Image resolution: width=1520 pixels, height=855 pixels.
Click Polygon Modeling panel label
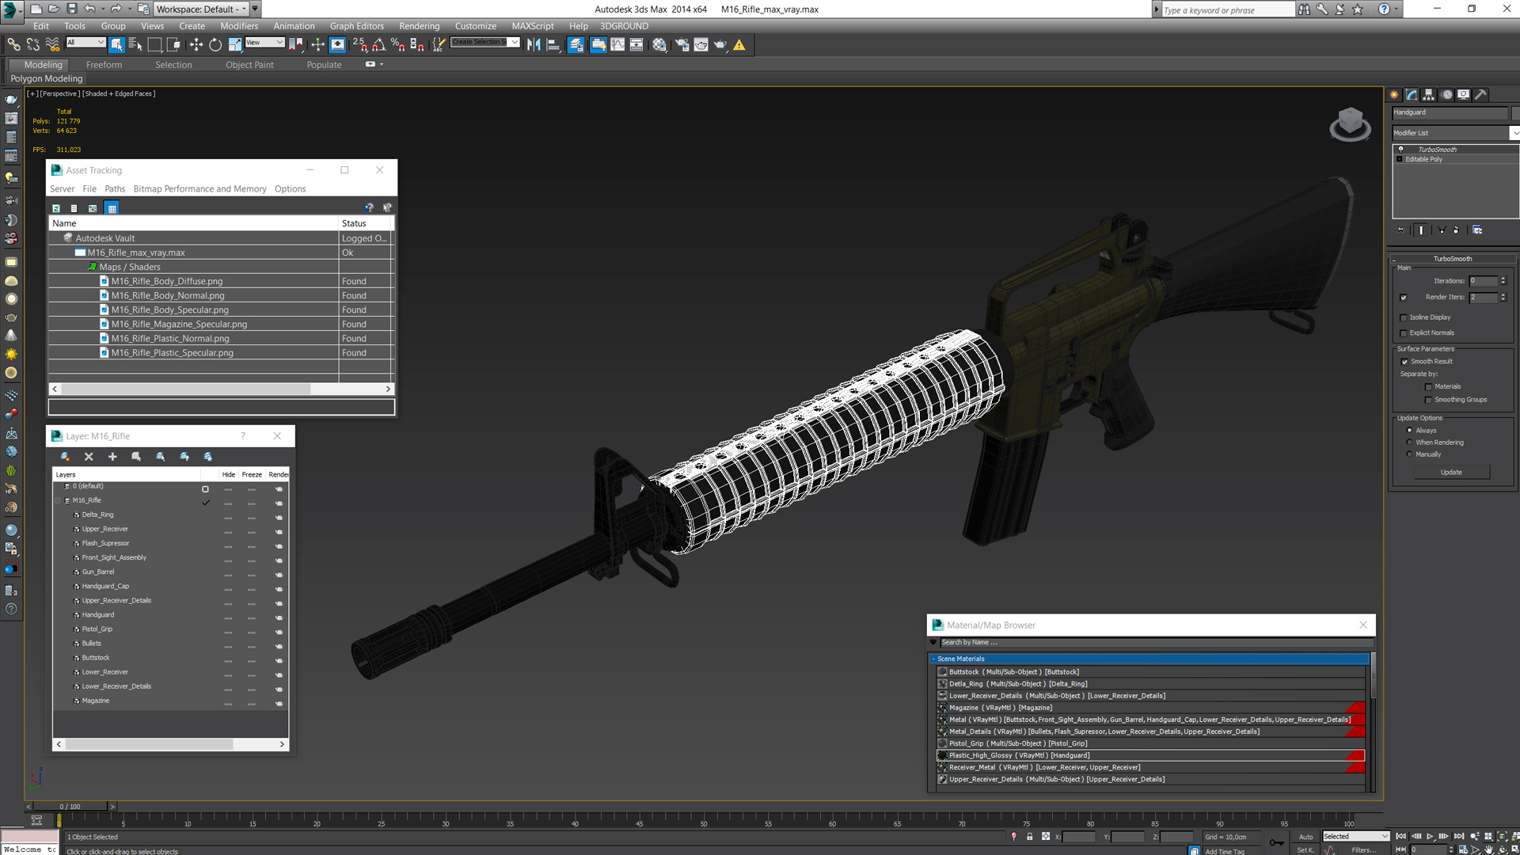click(47, 78)
